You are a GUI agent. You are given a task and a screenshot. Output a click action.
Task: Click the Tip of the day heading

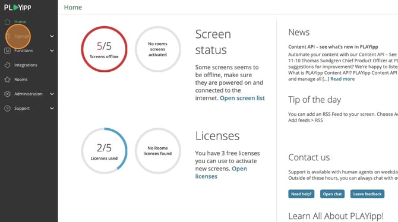314,100
